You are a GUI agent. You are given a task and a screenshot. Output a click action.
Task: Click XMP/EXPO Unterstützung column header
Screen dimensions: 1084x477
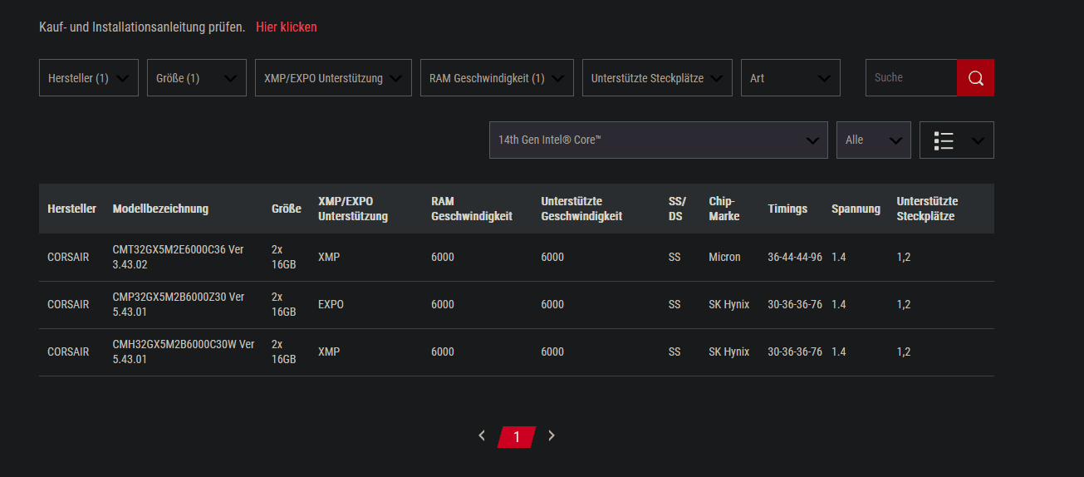[x=353, y=209]
